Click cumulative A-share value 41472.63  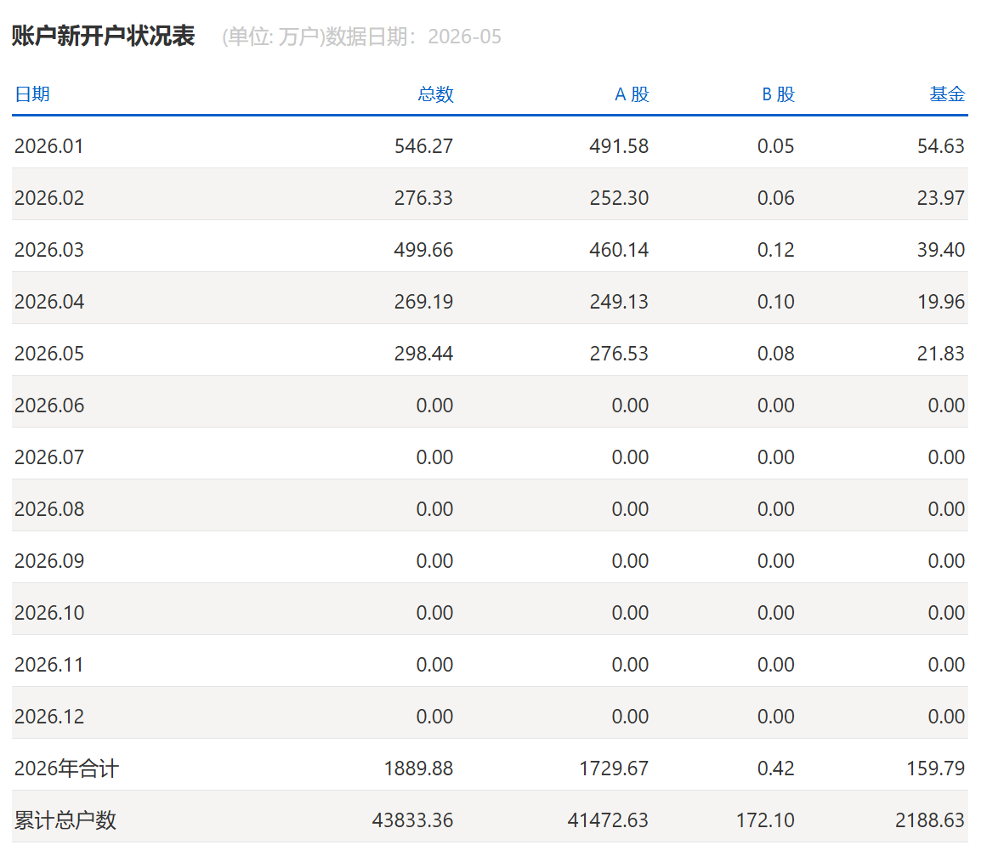tap(608, 820)
